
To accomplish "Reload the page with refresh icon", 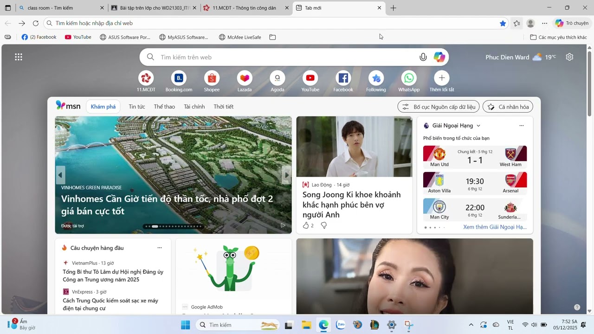I will point(36,23).
